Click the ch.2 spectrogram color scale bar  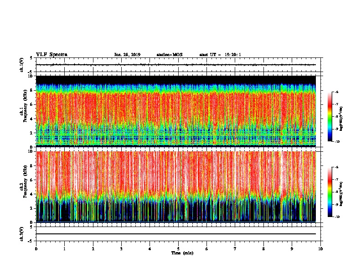click(x=330, y=192)
